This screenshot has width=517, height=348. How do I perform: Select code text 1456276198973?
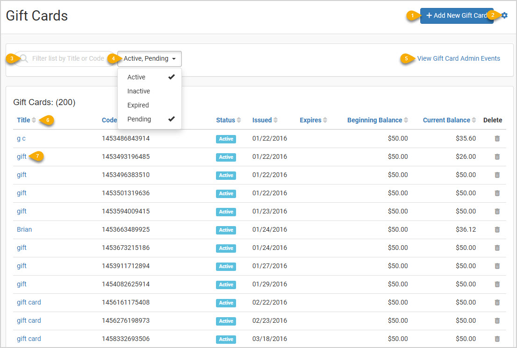126,320
